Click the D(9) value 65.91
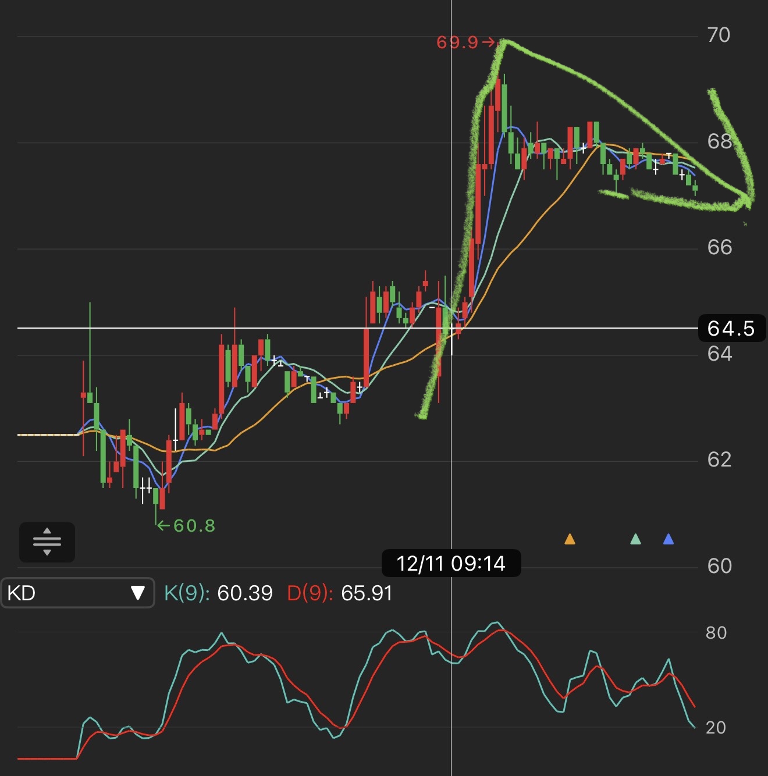The width and height of the screenshot is (768, 776). 367,593
